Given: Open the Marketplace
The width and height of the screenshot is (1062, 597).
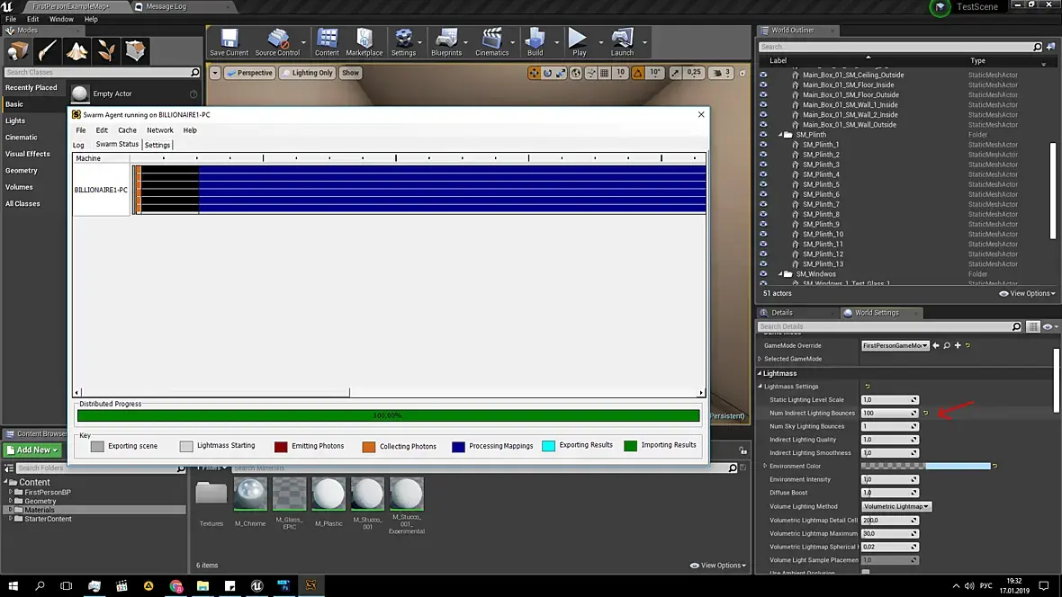Looking at the screenshot, I should click(364, 42).
